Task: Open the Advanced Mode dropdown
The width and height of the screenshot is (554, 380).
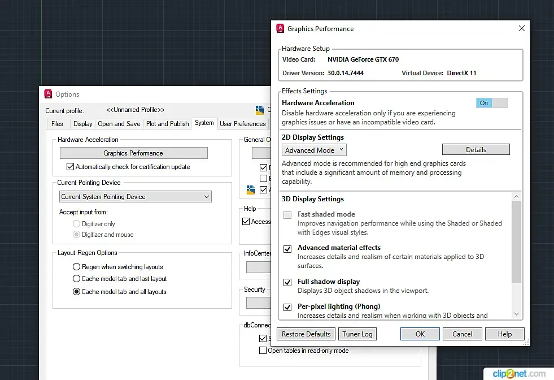Action: (315, 150)
